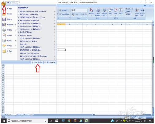This screenshot has width=155, height=124.
Task: Click Decrease Decimal icon
Action: (86, 15)
